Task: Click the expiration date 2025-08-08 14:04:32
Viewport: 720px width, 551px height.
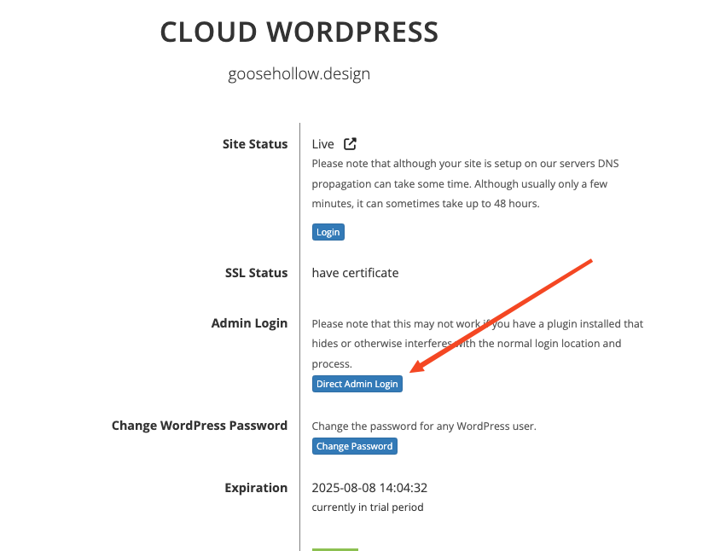Action: (x=369, y=488)
